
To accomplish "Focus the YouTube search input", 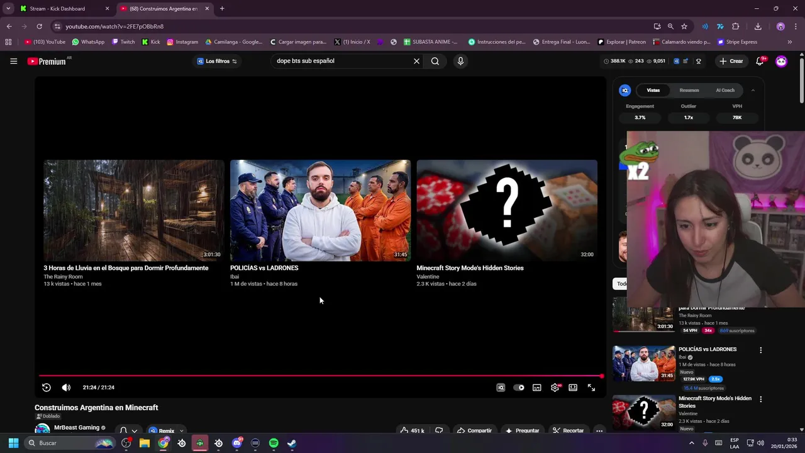I will coord(343,61).
